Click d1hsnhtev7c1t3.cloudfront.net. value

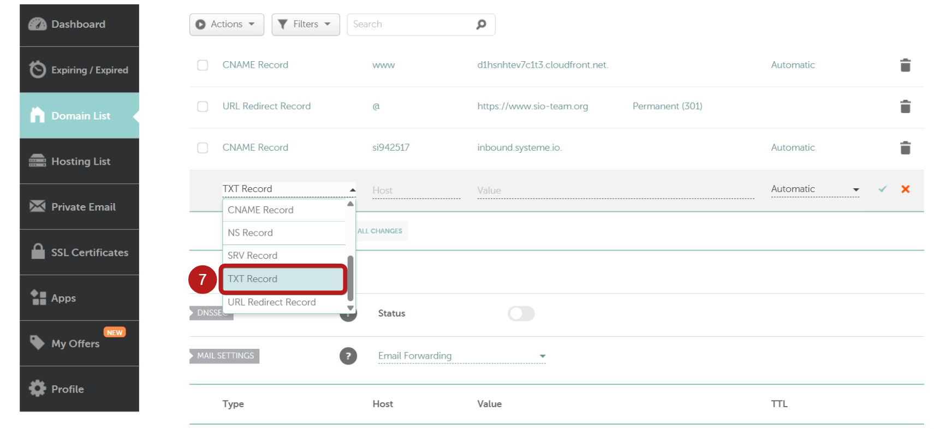(x=543, y=65)
